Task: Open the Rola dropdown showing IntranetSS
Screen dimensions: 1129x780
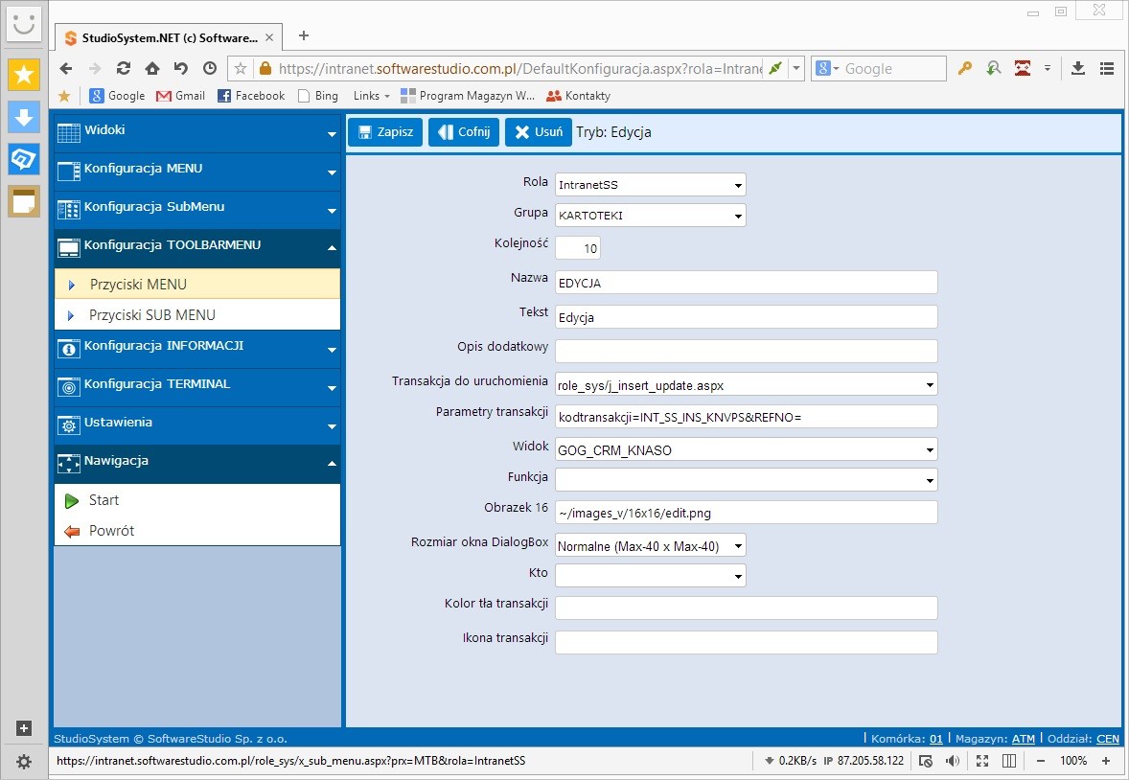Action: tap(650, 184)
